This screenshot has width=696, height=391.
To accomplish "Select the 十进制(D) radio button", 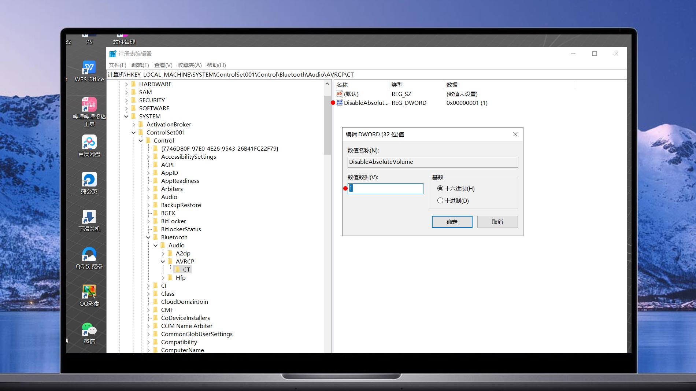I will [x=440, y=200].
